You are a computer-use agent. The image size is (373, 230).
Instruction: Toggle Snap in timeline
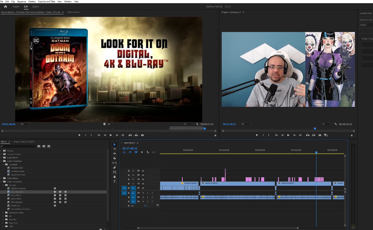coord(130,152)
